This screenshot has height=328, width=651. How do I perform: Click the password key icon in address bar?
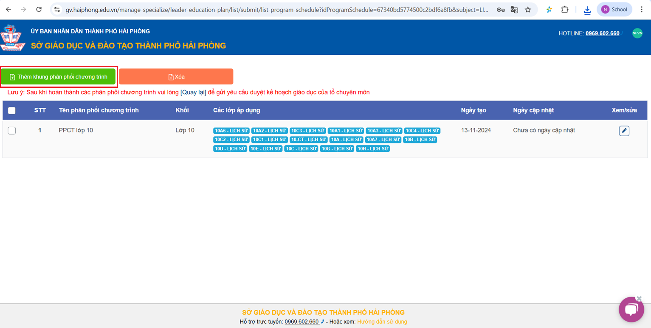coord(501,9)
